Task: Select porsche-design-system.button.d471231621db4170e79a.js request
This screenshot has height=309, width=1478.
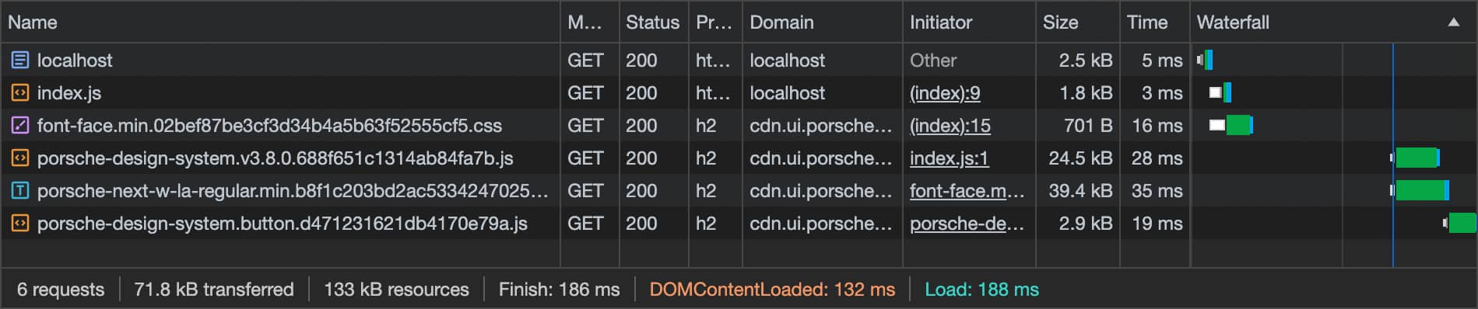Action: (x=282, y=224)
